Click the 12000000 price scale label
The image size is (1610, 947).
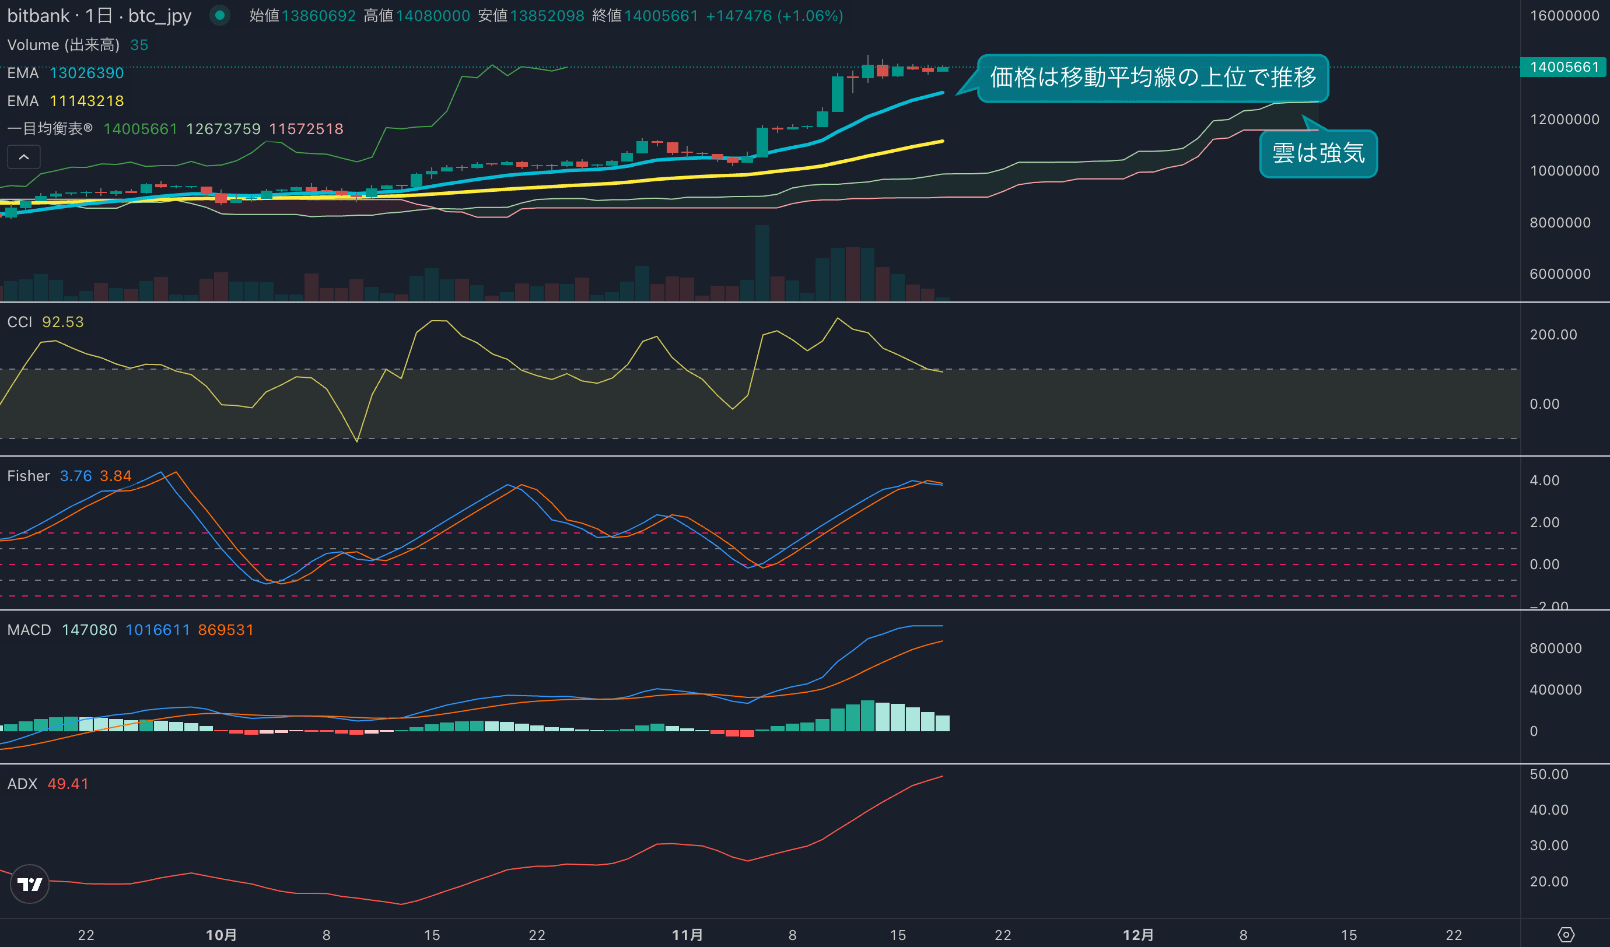point(1564,120)
